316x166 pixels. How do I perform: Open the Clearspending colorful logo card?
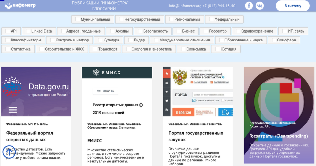[x=279, y=115]
